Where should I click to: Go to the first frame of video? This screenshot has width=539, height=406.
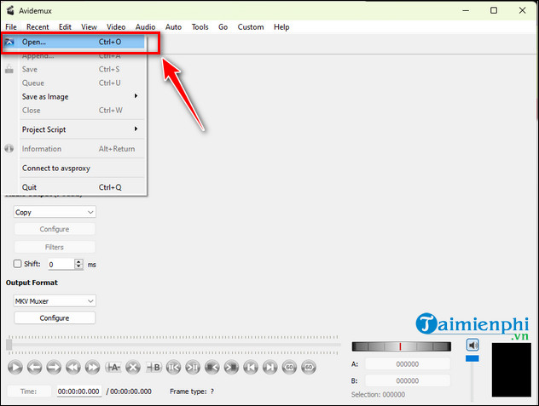[251, 367]
